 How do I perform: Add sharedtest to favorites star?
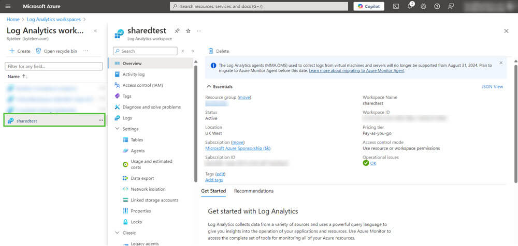(188, 30)
